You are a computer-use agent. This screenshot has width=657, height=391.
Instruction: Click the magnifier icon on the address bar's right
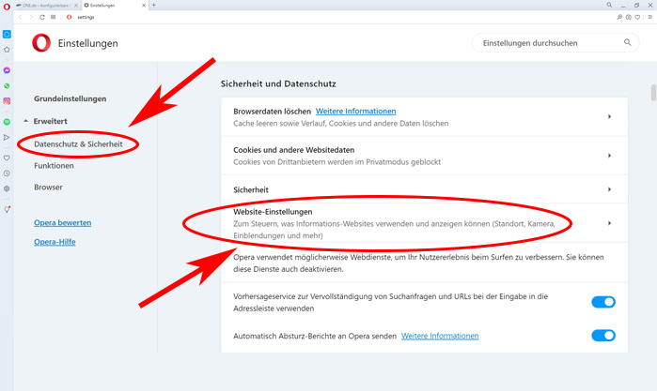[619, 17]
